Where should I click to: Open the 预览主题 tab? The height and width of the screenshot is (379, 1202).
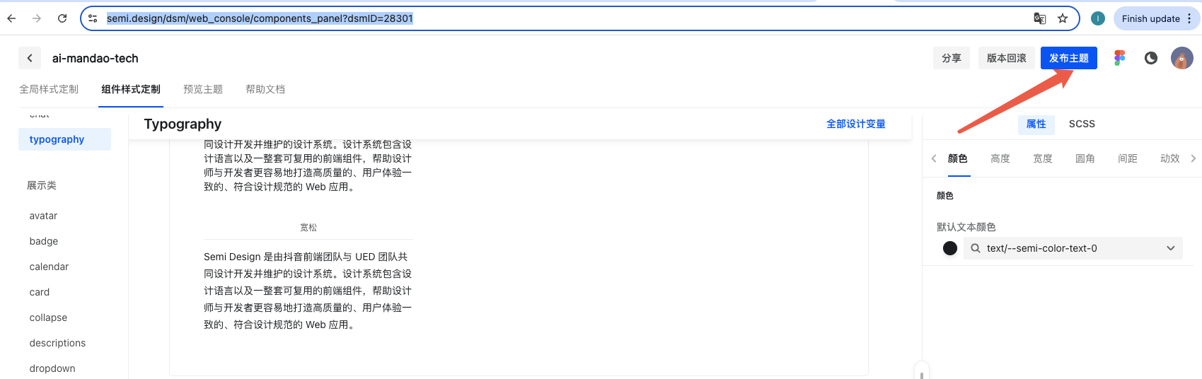click(x=203, y=89)
